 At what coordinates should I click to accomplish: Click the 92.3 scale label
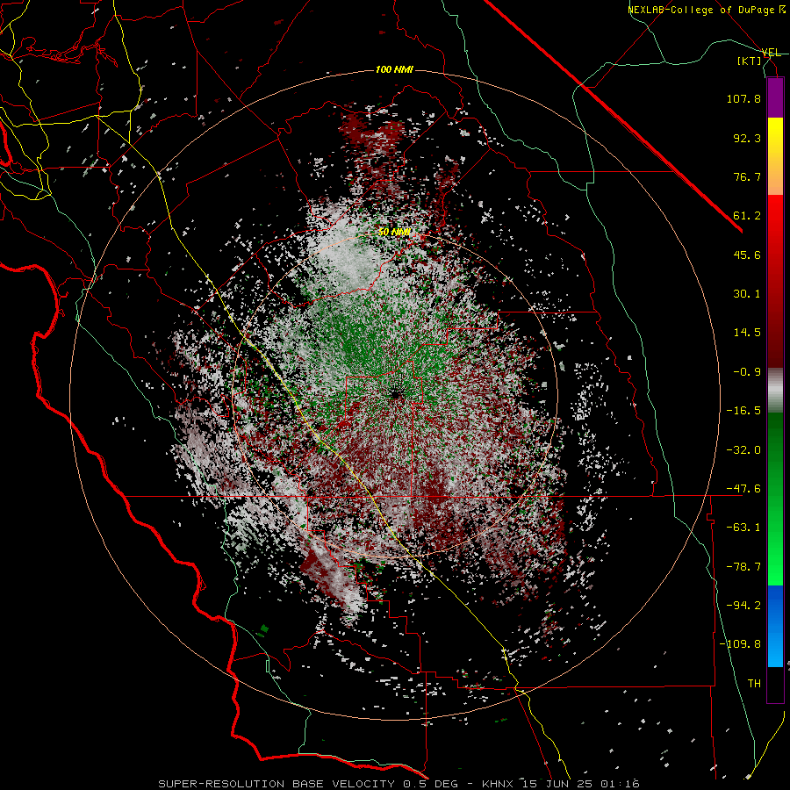tap(747, 138)
